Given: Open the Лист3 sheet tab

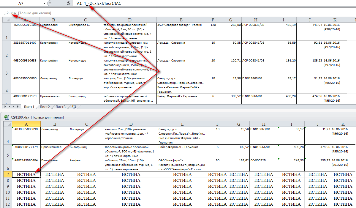Looking at the screenshot, I should point(60,107).
